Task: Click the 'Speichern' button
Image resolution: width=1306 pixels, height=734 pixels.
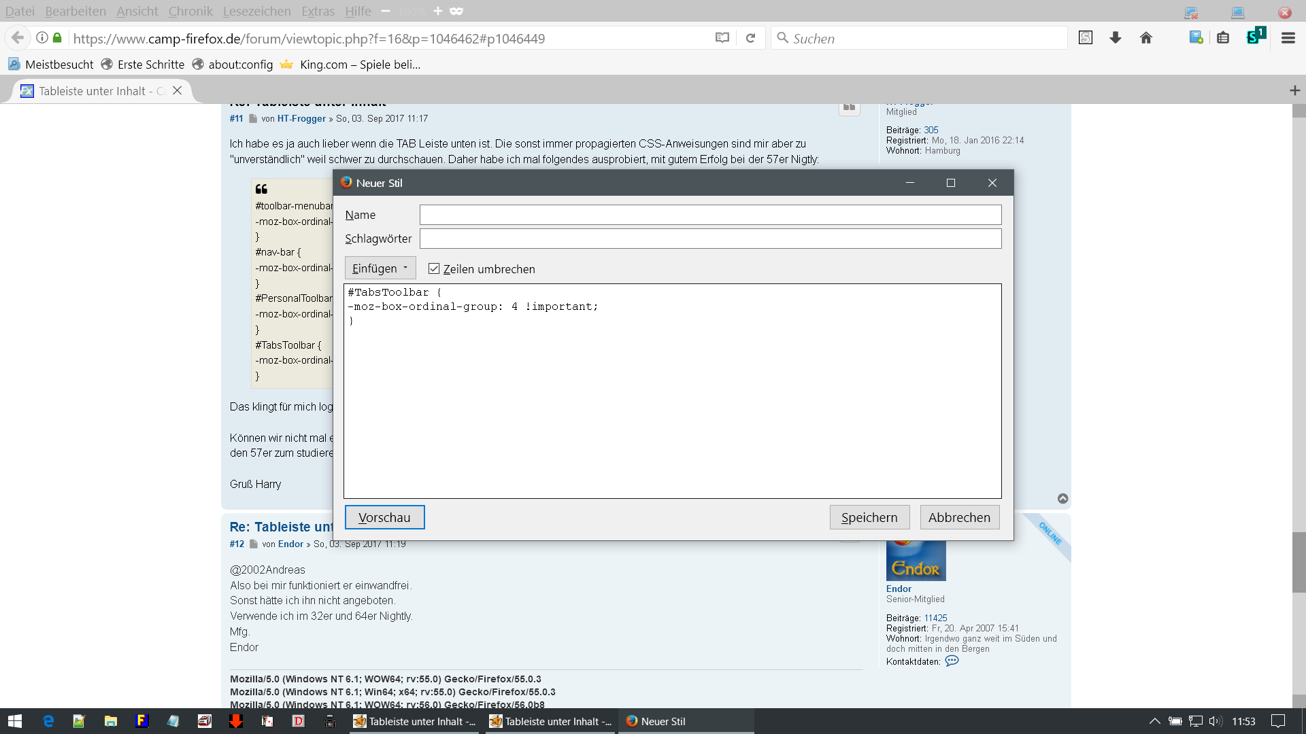Action: click(x=869, y=517)
